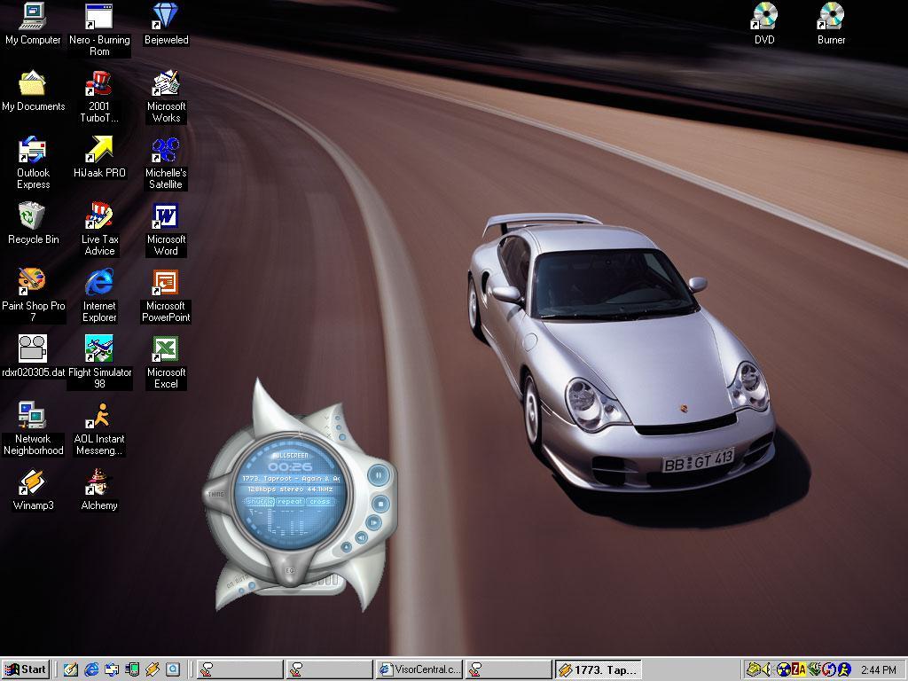Pause the track in Winamp
This screenshot has height=681, width=908.
[378, 475]
